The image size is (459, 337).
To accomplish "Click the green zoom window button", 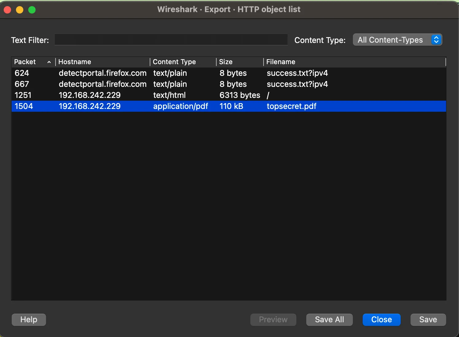I will 32,10.
